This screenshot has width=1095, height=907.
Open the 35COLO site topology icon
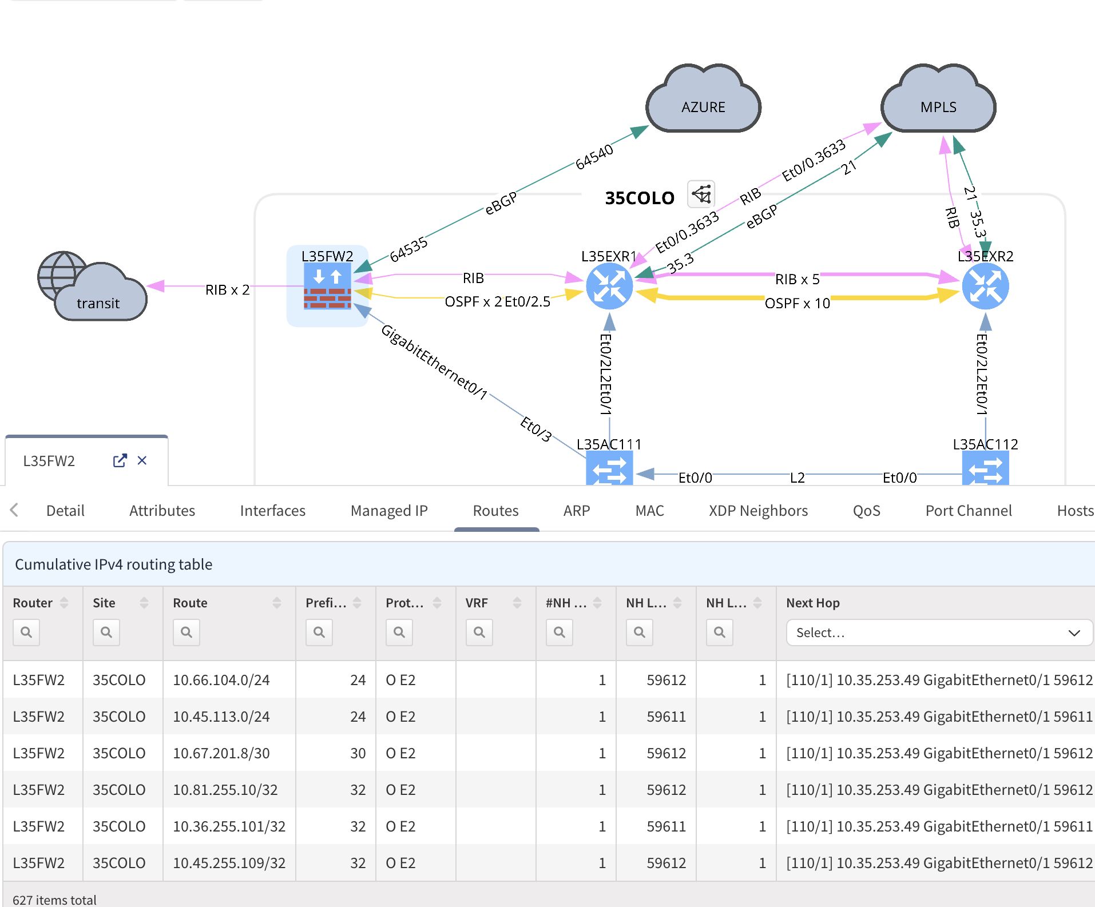[x=701, y=194]
